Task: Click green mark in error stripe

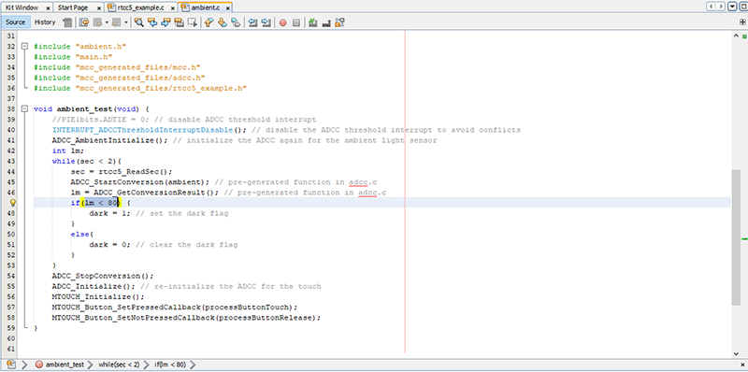Action: pos(744,239)
